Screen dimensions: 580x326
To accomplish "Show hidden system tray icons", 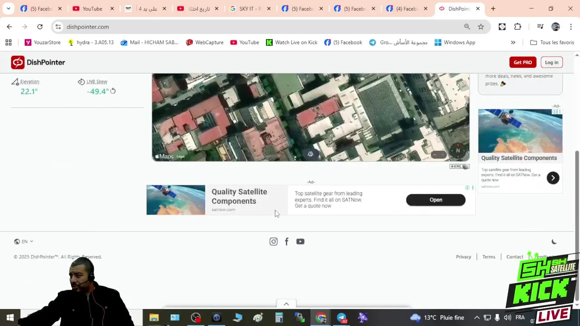I will 477,318.
